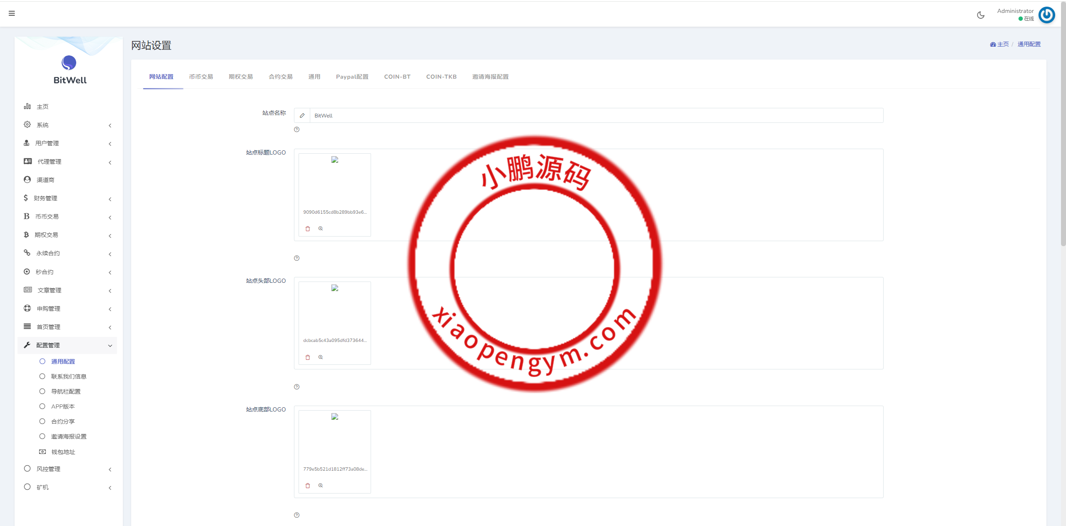The image size is (1066, 526).
Task: Click the 主页 breadcrumb link
Action: (x=1002, y=44)
